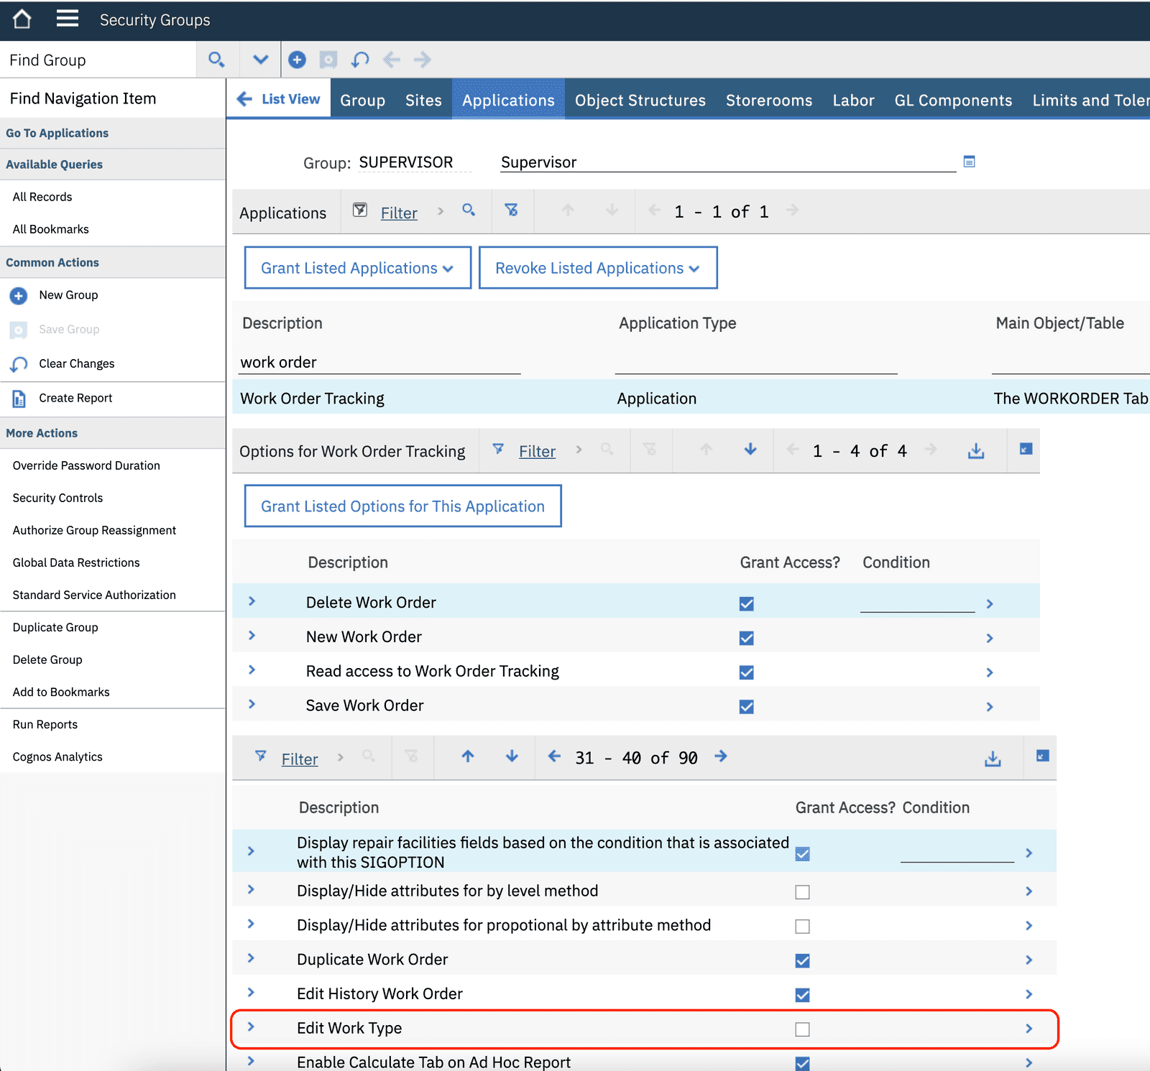The width and height of the screenshot is (1150, 1071).
Task: Select the Find Group search icon
Action: (x=216, y=60)
